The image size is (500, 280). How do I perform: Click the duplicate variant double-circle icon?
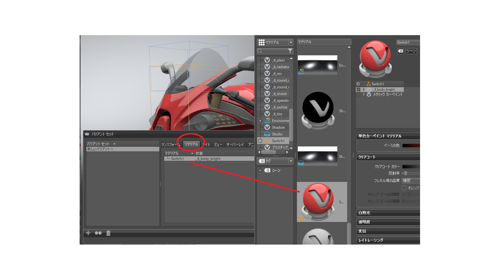98,233
